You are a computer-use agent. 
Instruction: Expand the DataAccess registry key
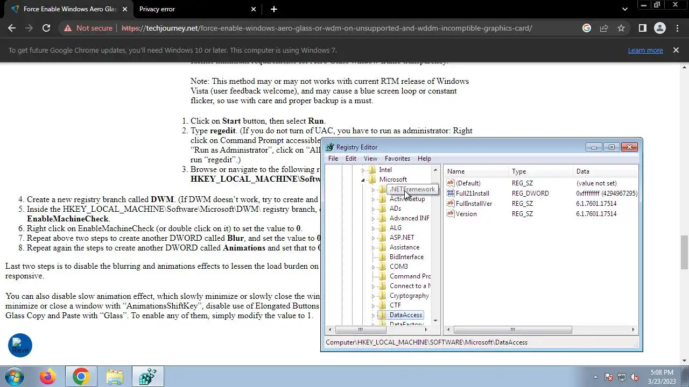[373, 315]
